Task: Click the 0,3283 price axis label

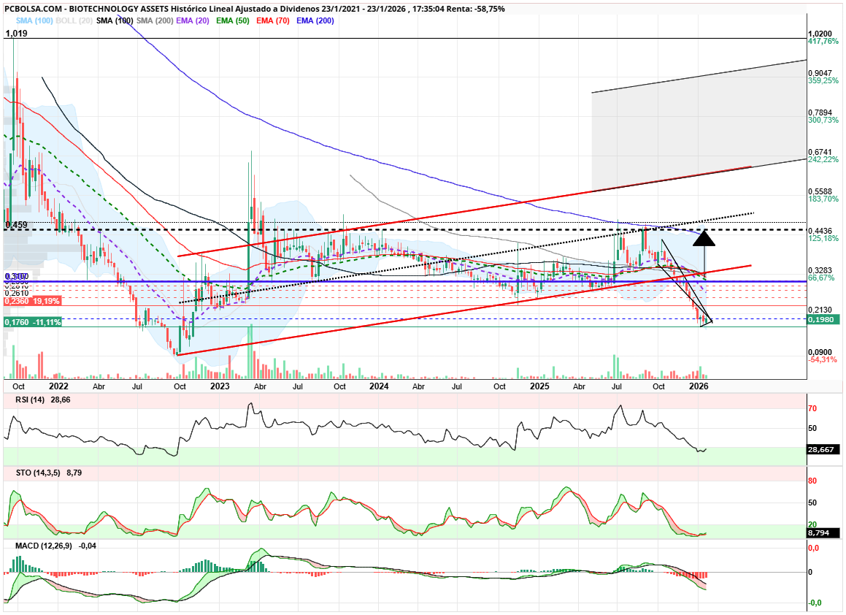Action: (820, 270)
